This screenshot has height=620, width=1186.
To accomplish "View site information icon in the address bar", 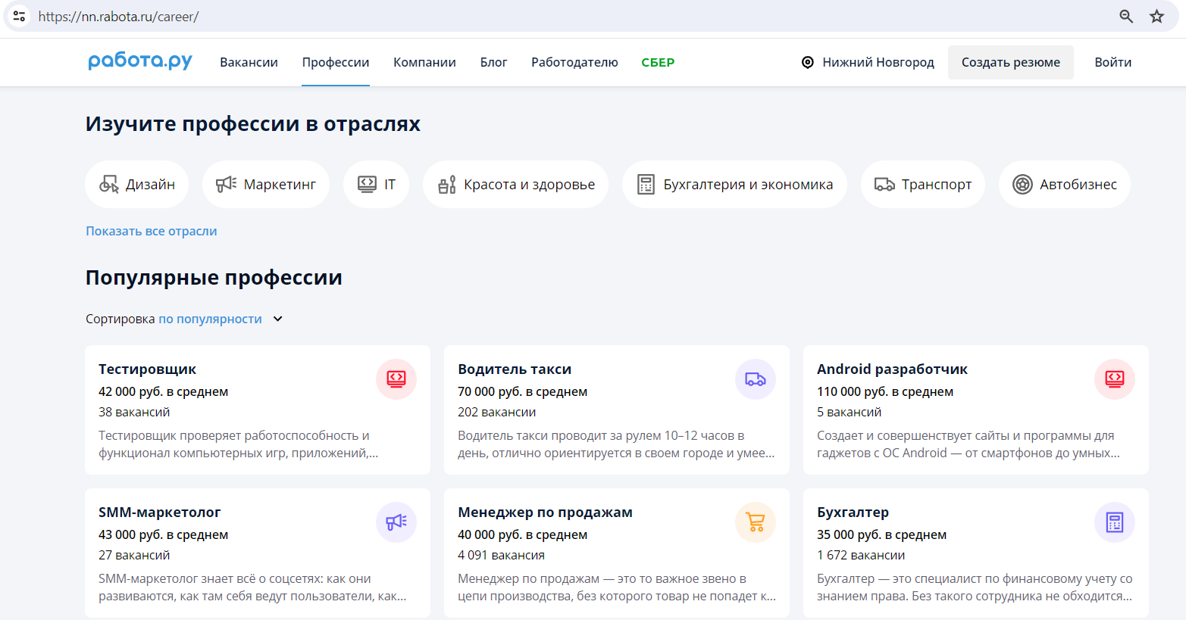I will pos(20,16).
